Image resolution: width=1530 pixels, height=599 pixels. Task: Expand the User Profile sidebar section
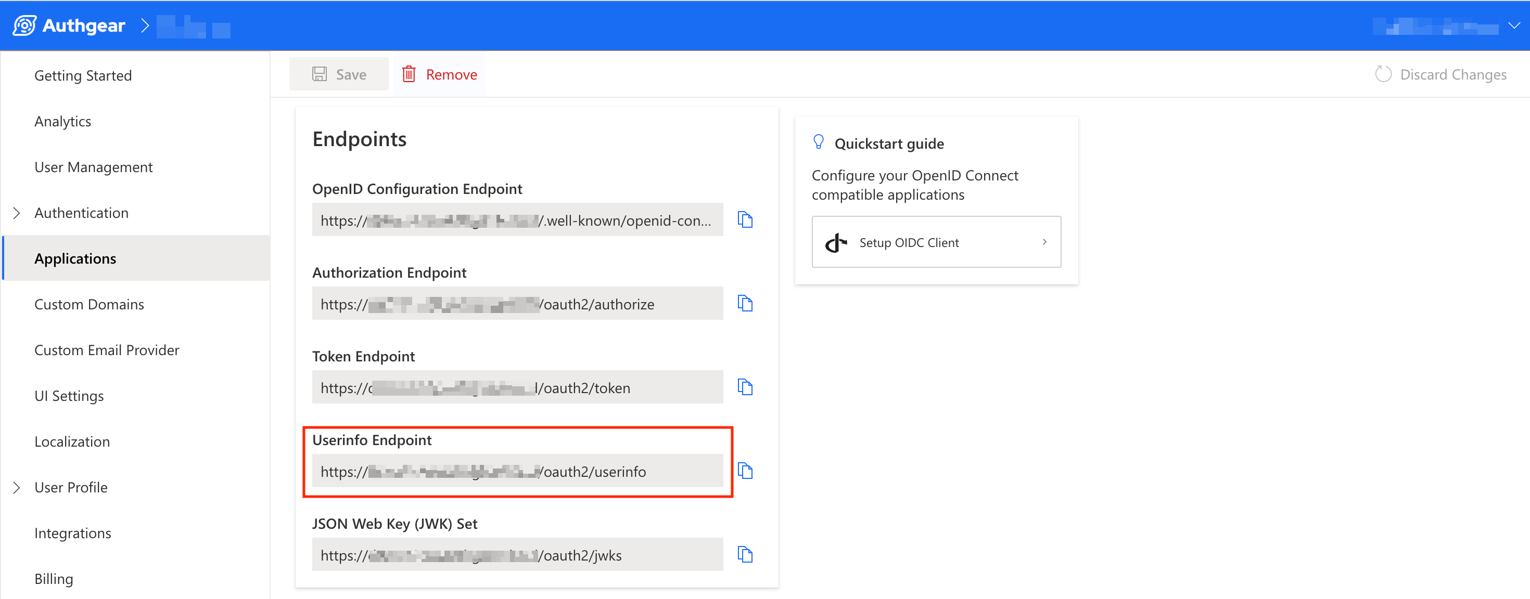17,487
